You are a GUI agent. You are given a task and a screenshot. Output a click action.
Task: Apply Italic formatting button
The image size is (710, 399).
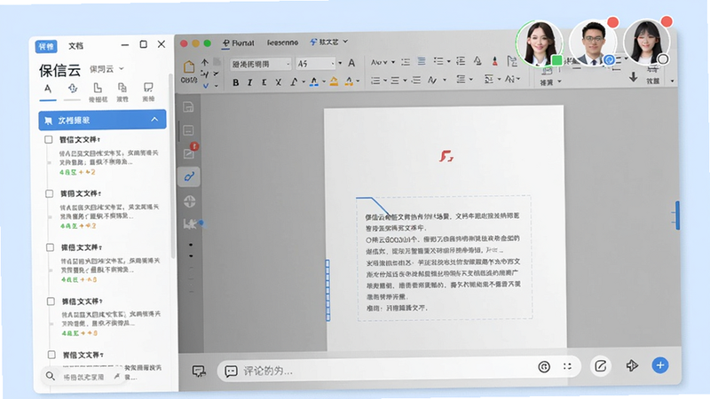point(249,82)
